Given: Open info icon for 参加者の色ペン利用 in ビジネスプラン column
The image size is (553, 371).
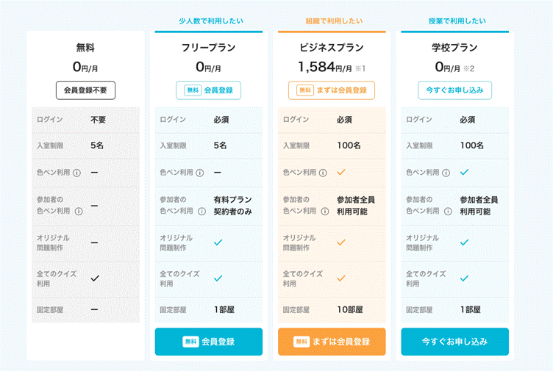Looking at the screenshot, I should pos(325,211).
